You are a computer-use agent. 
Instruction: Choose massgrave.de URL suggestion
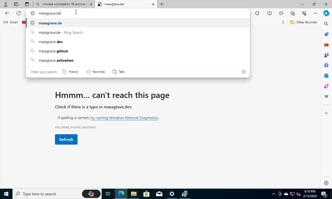(138, 23)
